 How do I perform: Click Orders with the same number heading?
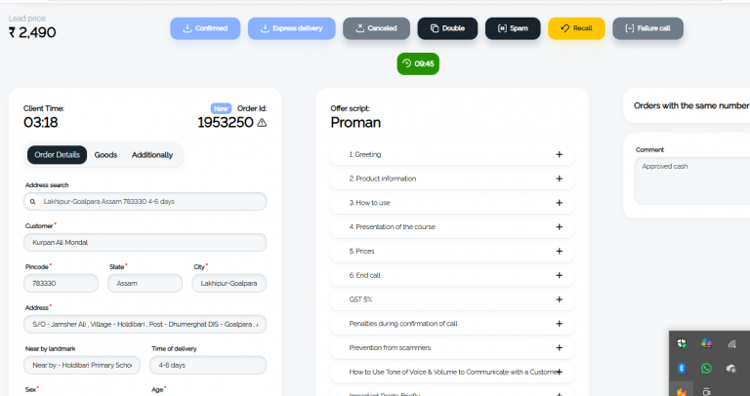tap(691, 105)
